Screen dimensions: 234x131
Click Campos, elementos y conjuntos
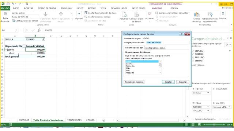pyautogui.click(x=172, y=13)
